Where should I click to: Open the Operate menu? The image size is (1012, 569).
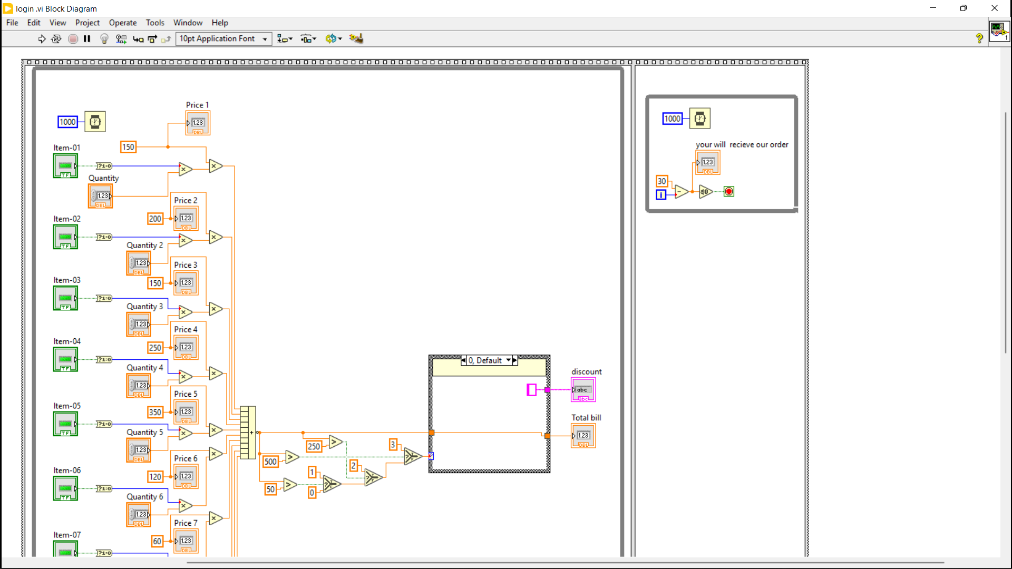coord(123,23)
